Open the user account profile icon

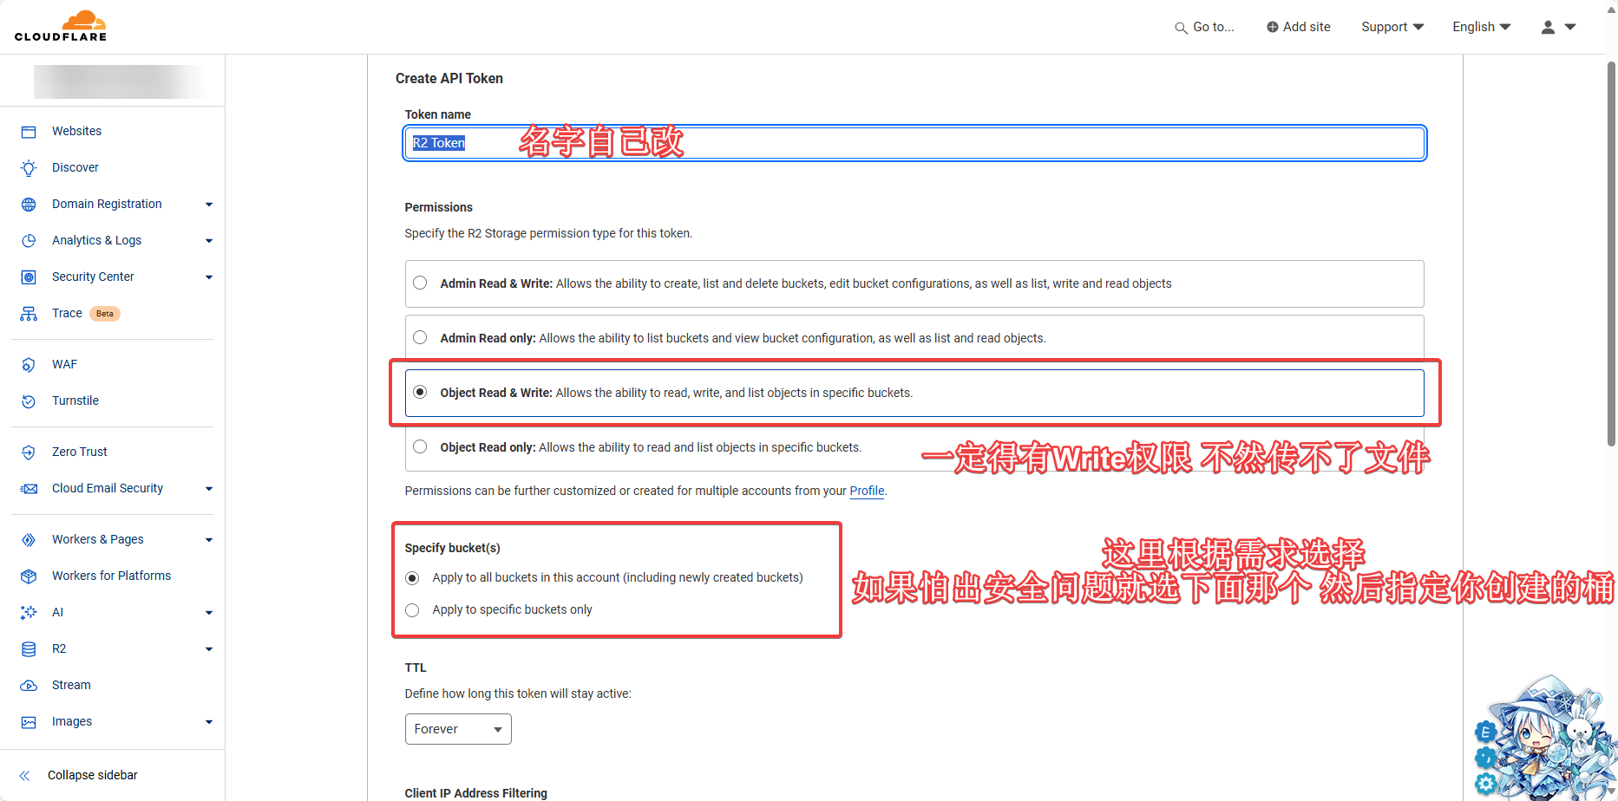tap(1548, 27)
